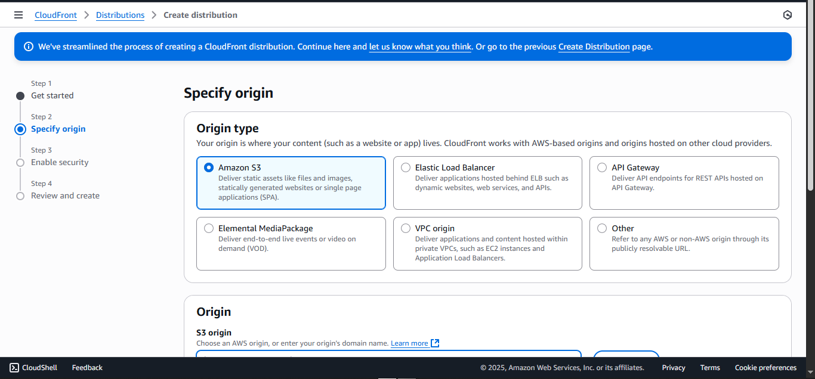Viewport: 815px width, 379px height.
Task: Open Cookie preferences in the footer
Action: (x=765, y=368)
